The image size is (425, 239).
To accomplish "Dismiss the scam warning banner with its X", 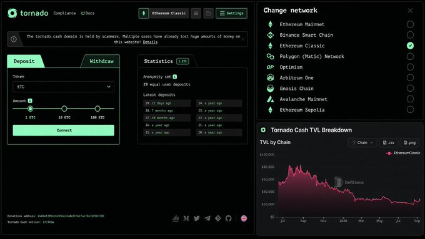I will pos(243,39).
